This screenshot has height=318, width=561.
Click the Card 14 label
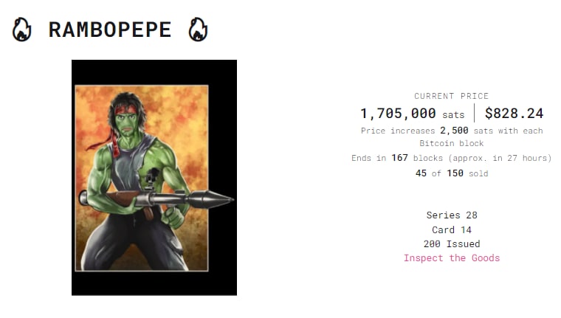click(451, 229)
